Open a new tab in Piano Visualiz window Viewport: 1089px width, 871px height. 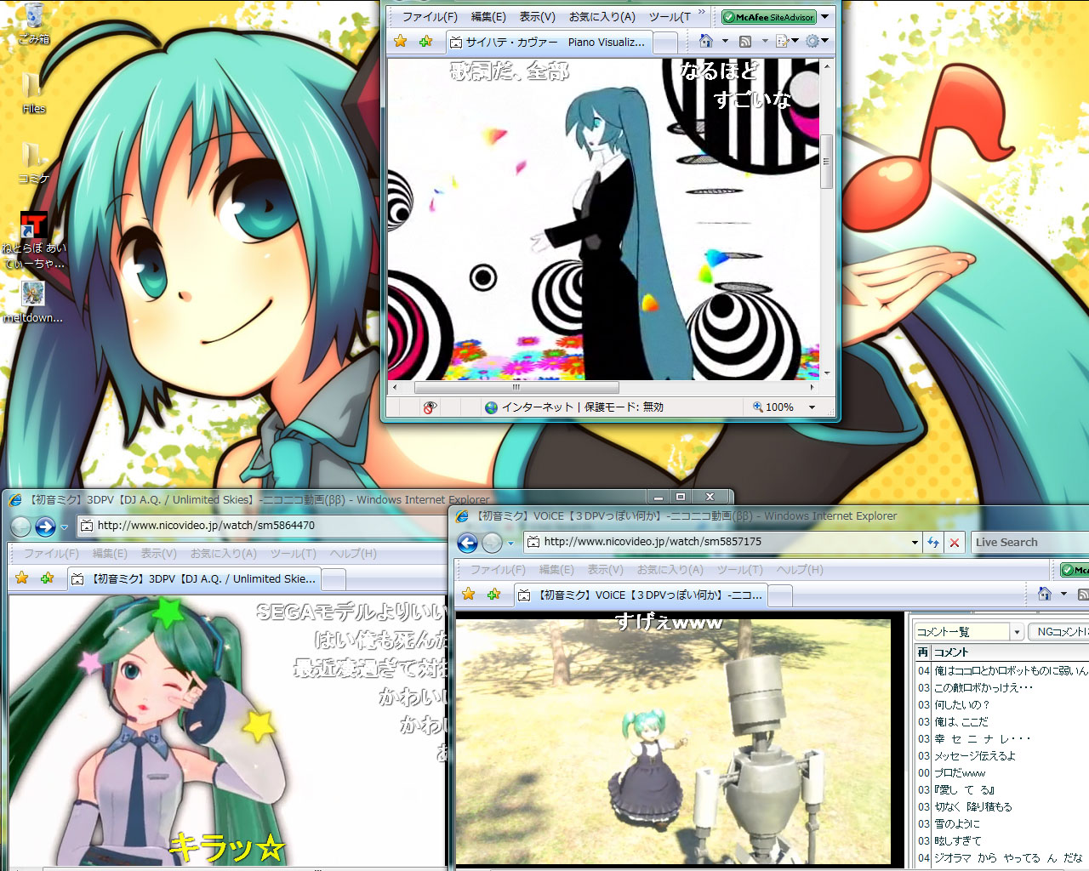click(665, 42)
